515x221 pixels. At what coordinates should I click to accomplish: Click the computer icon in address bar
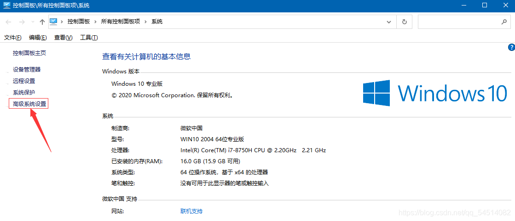53,22
